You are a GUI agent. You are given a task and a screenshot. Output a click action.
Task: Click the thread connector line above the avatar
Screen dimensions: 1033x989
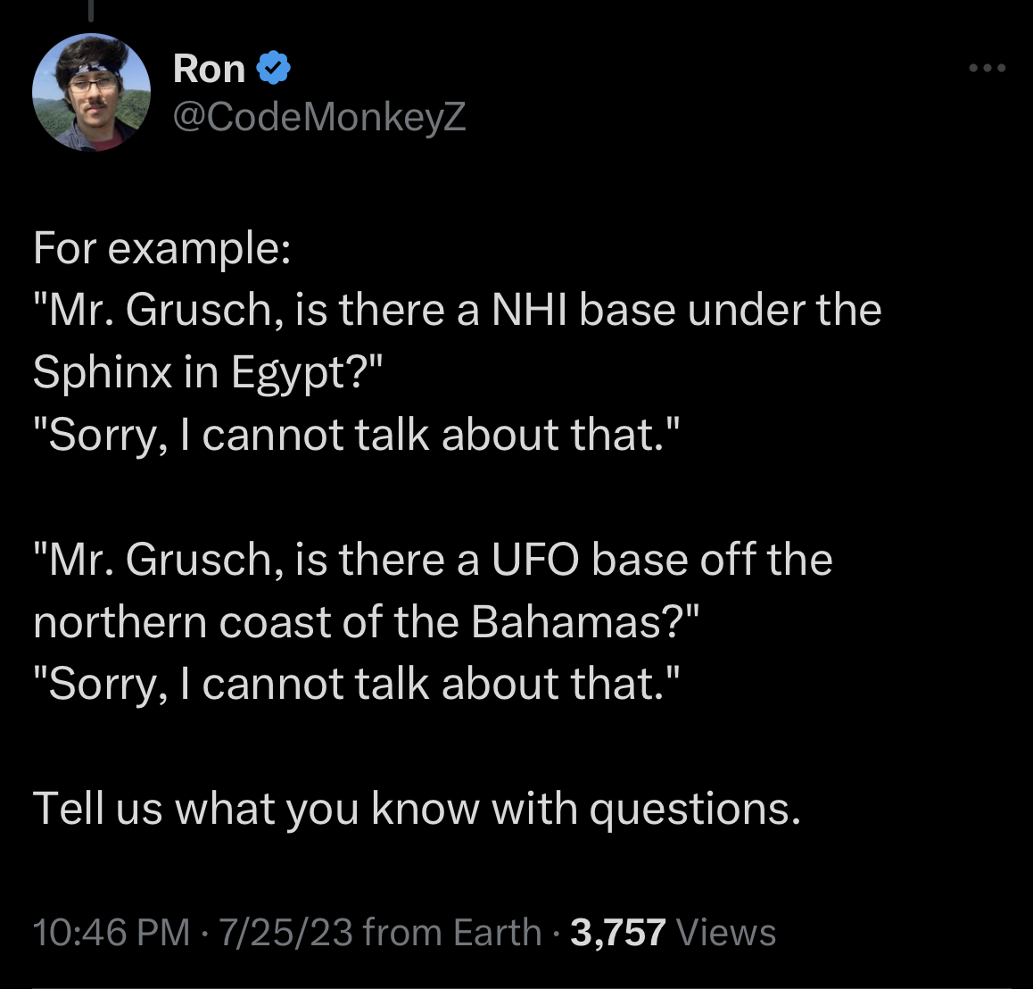pos(91,9)
